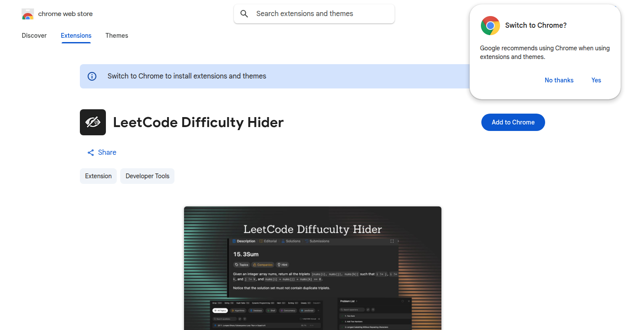Click the share icon beside Share
The image size is (625, 330).
click(x=91, y=153)
